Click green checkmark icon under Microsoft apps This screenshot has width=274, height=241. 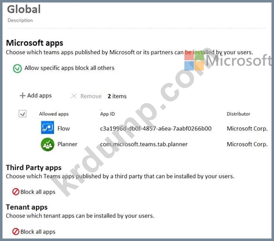click(17, 68)
